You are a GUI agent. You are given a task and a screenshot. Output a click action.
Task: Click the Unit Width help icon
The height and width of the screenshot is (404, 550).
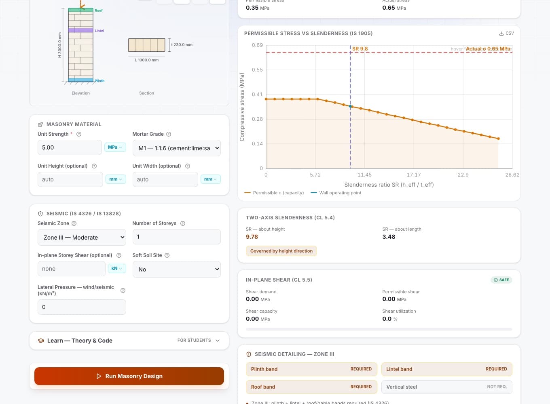[188, 166]
